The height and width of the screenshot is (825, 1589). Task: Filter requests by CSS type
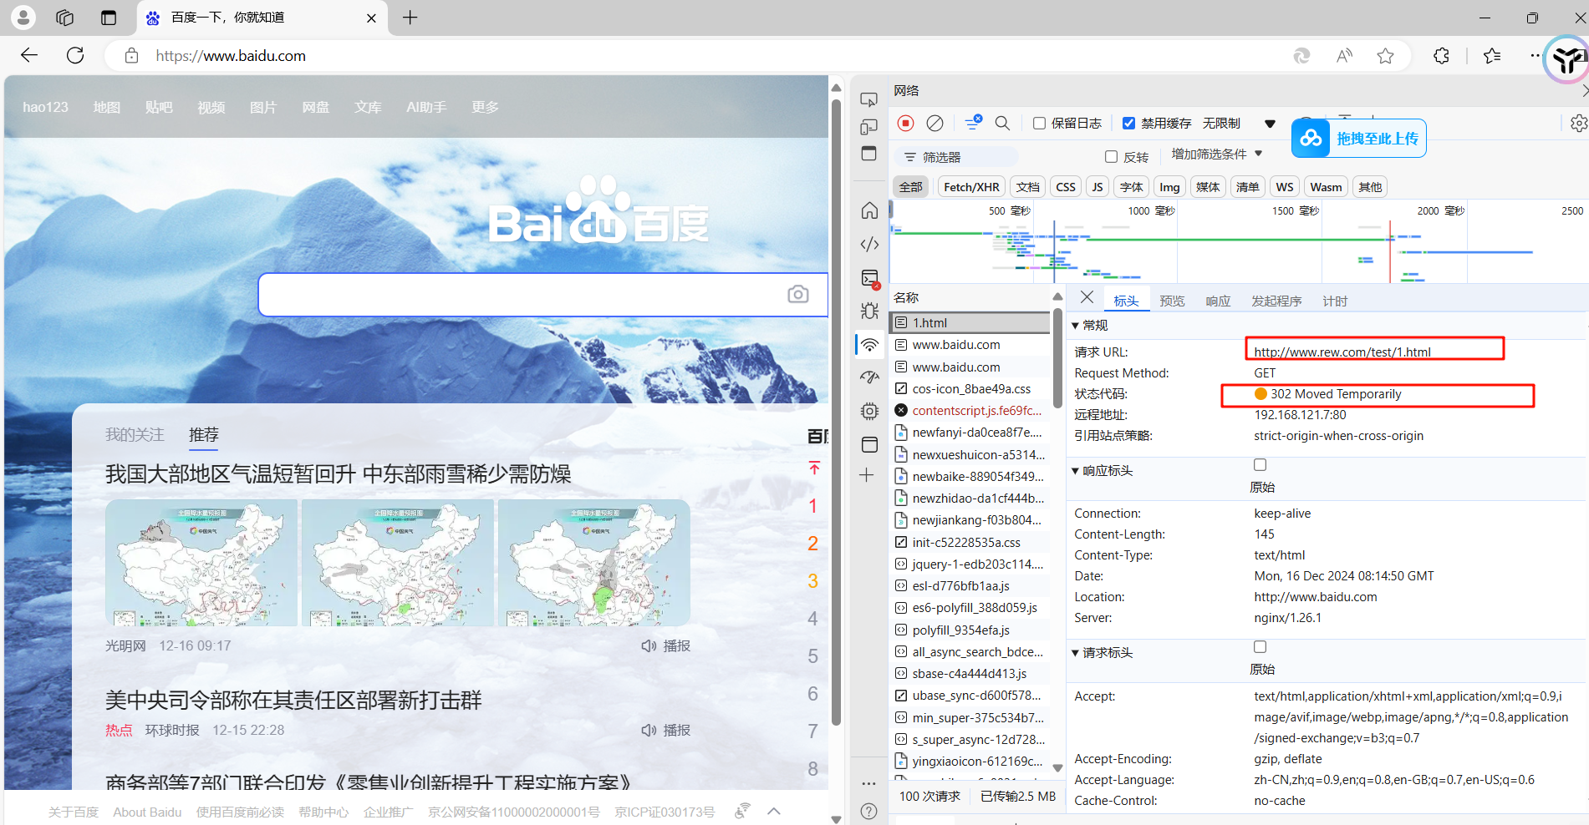point(1066,187)
